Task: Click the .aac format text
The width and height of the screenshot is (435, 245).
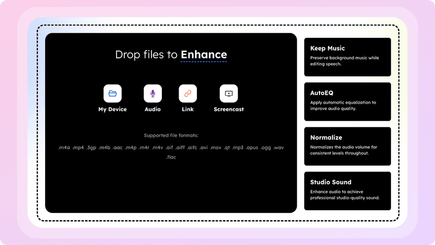Action: coord(117,148)
